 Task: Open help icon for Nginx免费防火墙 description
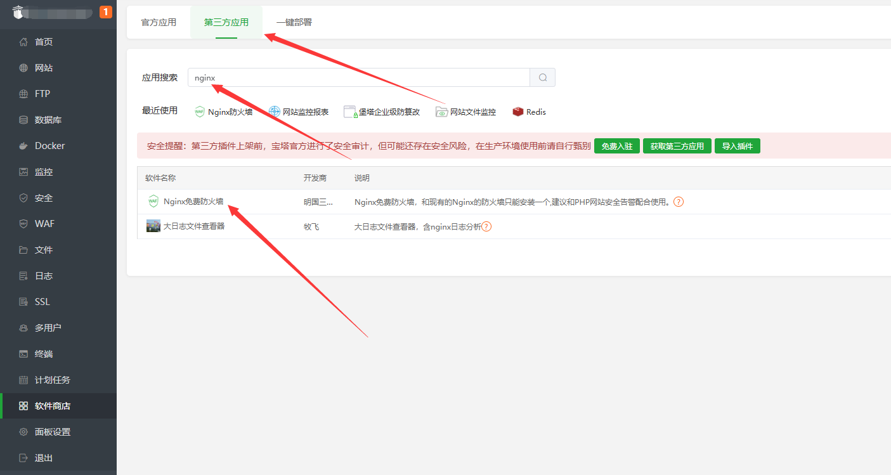pos(679,202)
